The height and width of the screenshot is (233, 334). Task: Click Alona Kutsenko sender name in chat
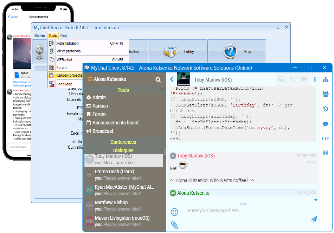[x=193, y=193]
